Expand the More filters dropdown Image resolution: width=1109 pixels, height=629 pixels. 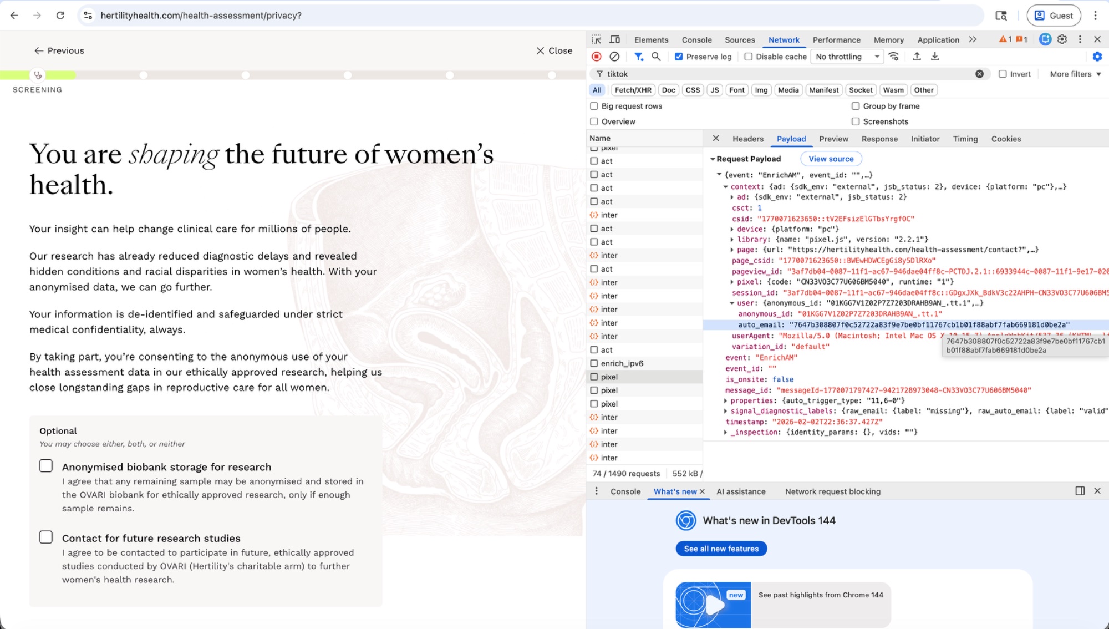pyautogui.click(x=1075, y=74)
